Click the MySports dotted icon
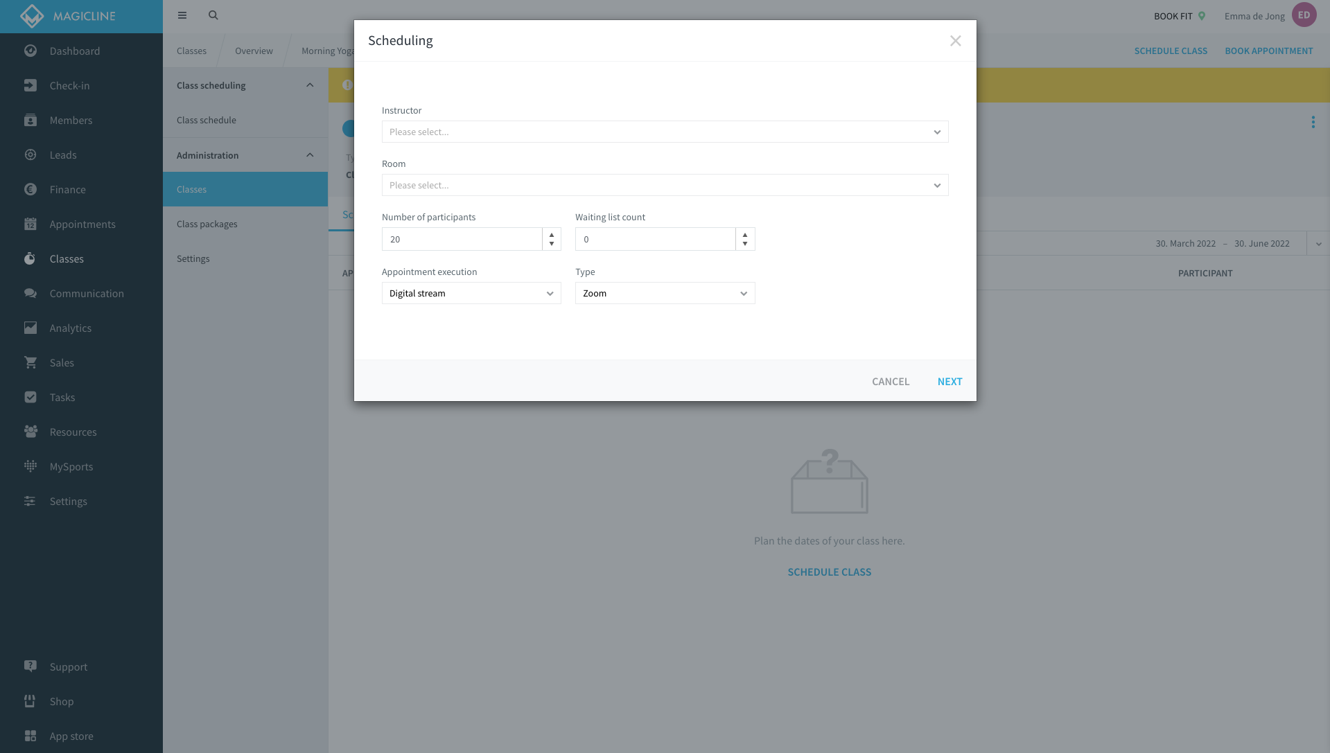This screenshot has height=753, width=1330. click(30, 466)
